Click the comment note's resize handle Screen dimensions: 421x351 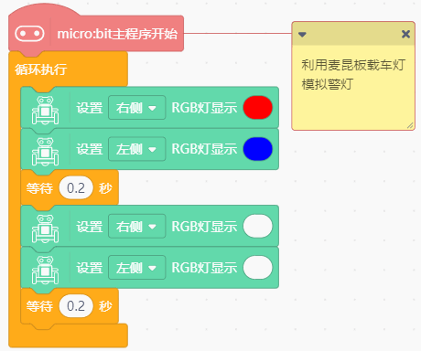tap(410, 125)
